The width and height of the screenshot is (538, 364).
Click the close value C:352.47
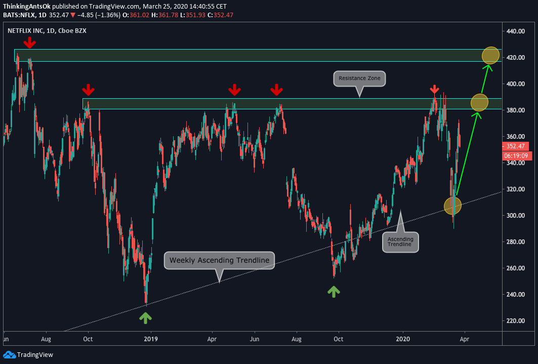(x=220, y=15)
